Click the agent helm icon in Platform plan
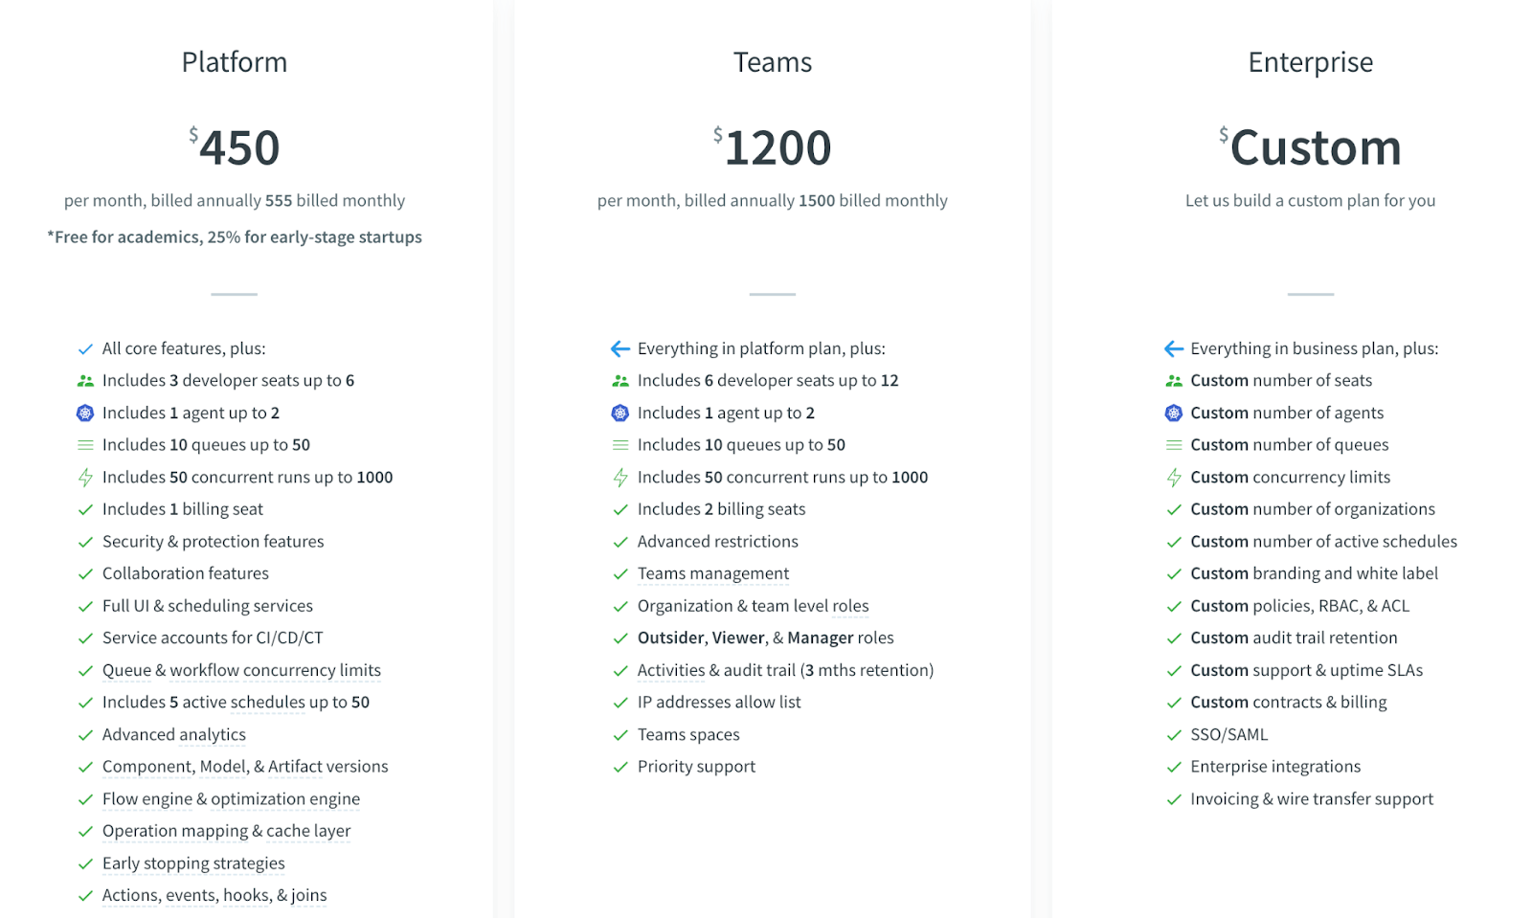Image resolution: width=1532 pixels, height=918 pixels. point(85,414)
